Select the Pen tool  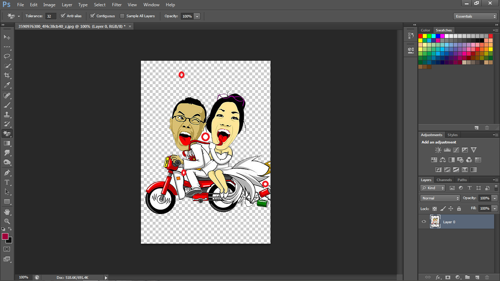(x=7, y=172)
